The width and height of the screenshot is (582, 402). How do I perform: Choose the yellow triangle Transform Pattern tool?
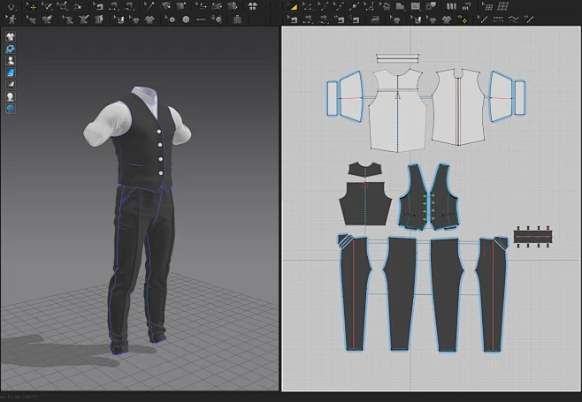pyautogui.click(x=294, y=6)
